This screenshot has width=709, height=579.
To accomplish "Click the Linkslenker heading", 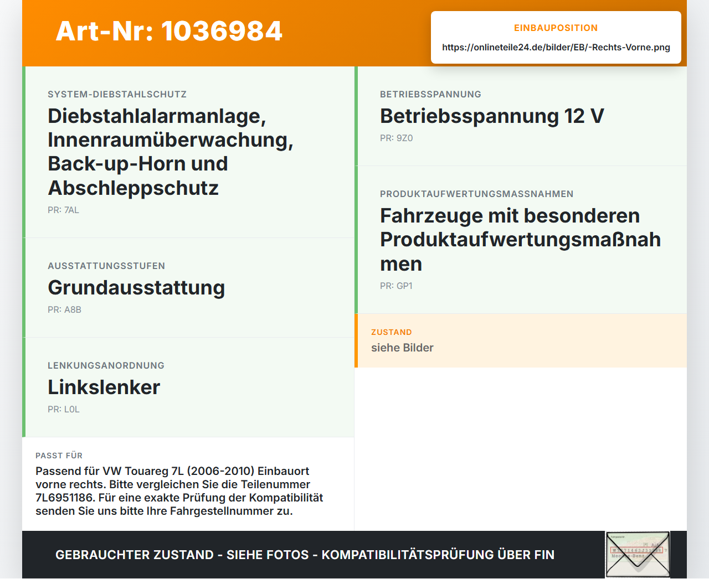I will click(x=104, y=387).
